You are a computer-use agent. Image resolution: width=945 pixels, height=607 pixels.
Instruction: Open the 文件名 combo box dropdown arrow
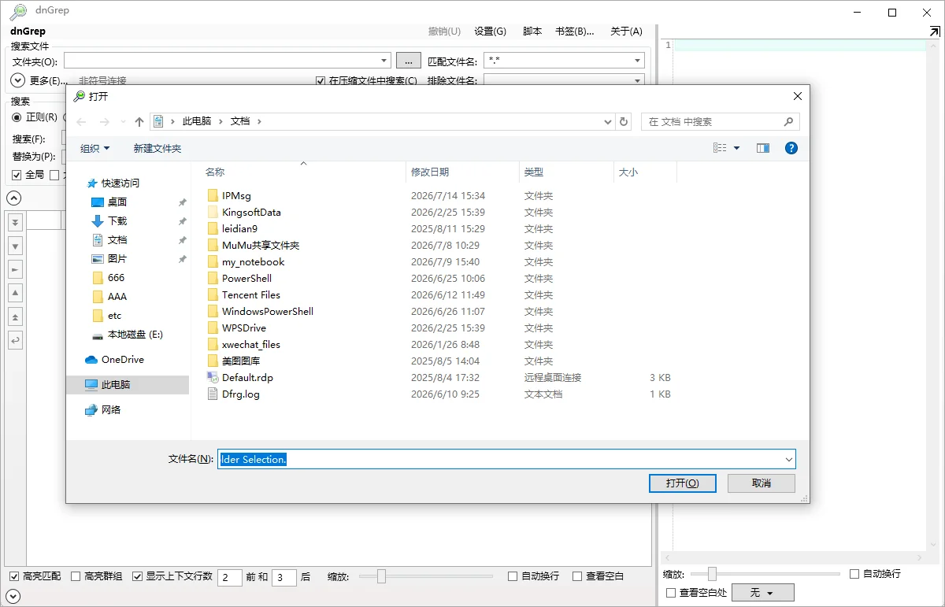[x=789, y=459]
